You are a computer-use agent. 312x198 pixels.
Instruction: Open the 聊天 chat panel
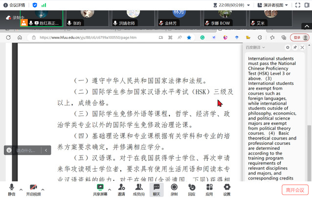(x=156, y=187)
